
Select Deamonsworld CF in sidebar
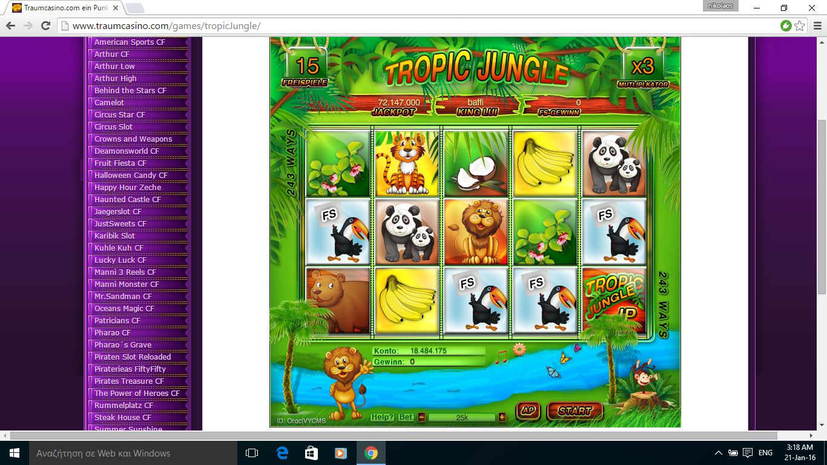(127, 151)
